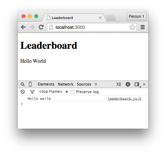Switch to the Network tab
The height and width of the screenshot is (154, 166).
66,84
